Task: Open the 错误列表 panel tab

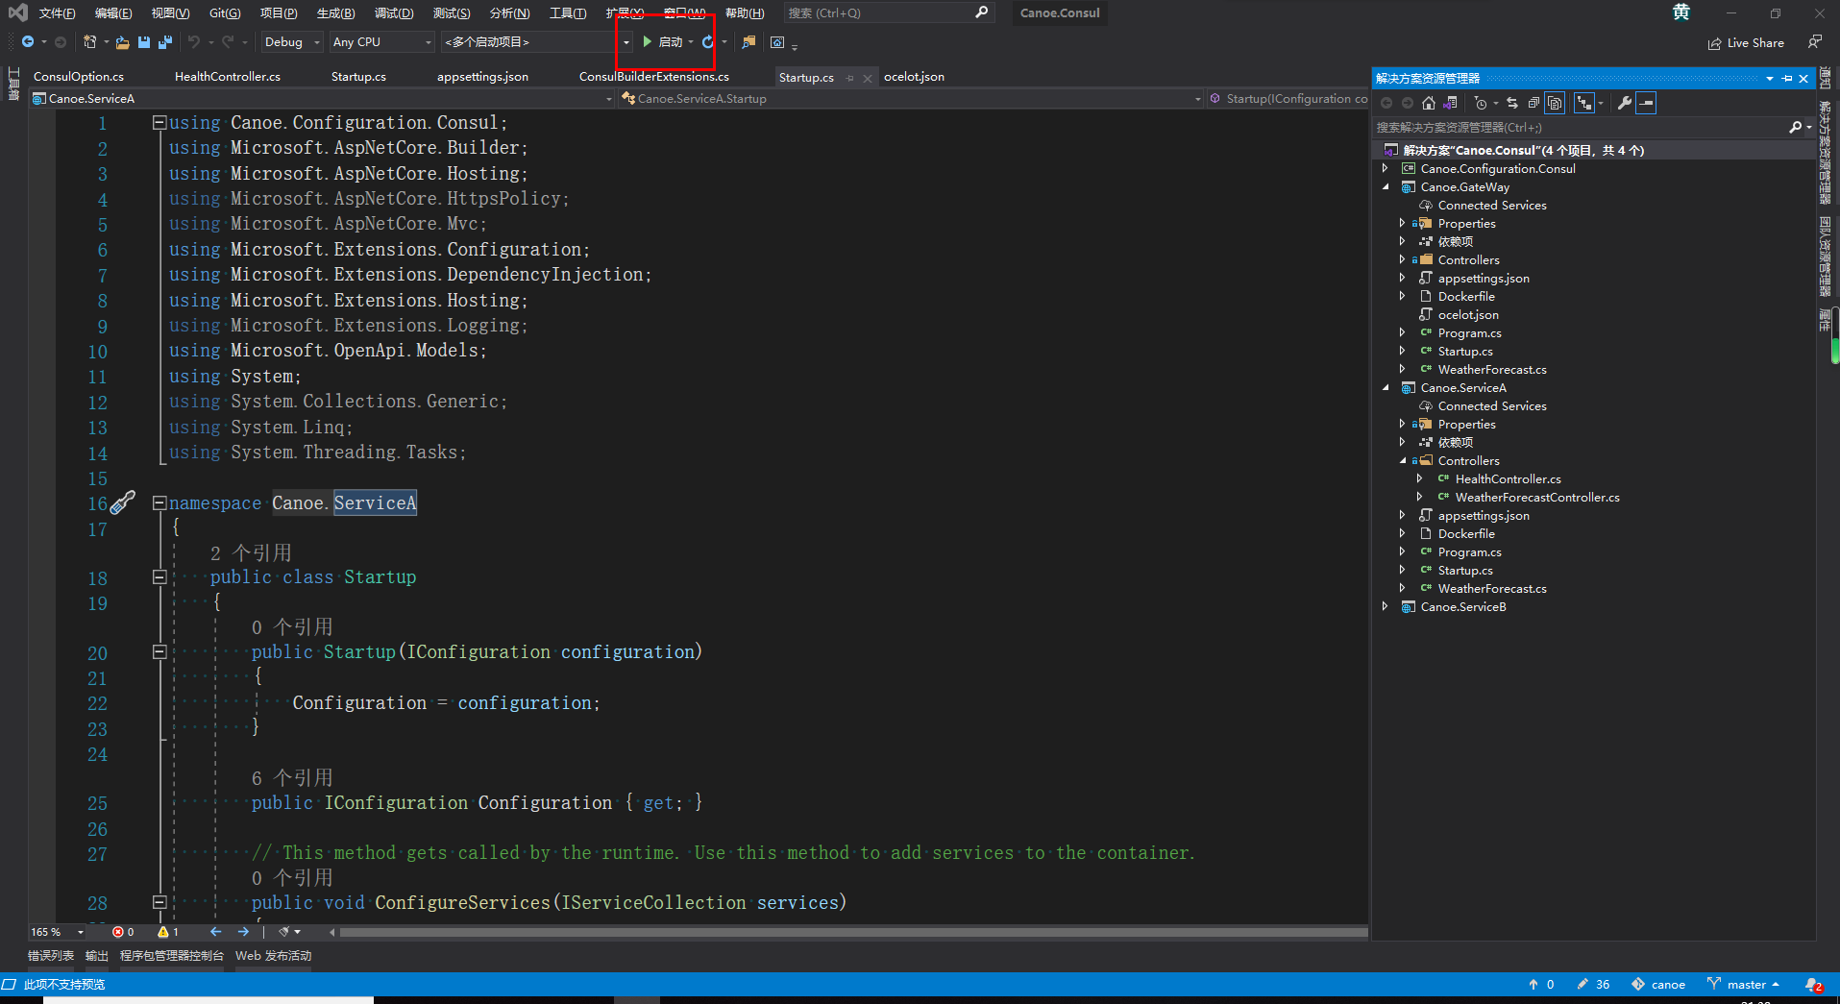Action: (x=50, y=956)
